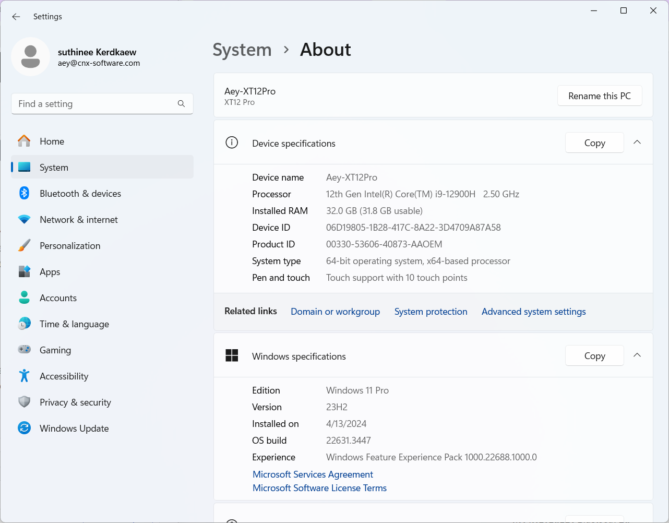The image size is (669, 523).
Task: Click Rename this PC button
Action: coord(600,96)
